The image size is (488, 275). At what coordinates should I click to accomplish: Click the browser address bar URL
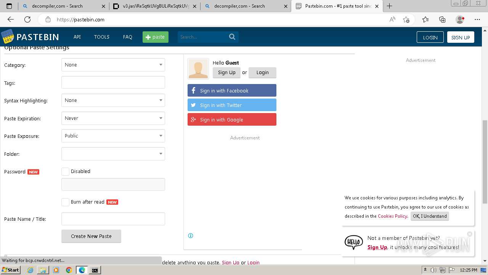pos(80,19)
